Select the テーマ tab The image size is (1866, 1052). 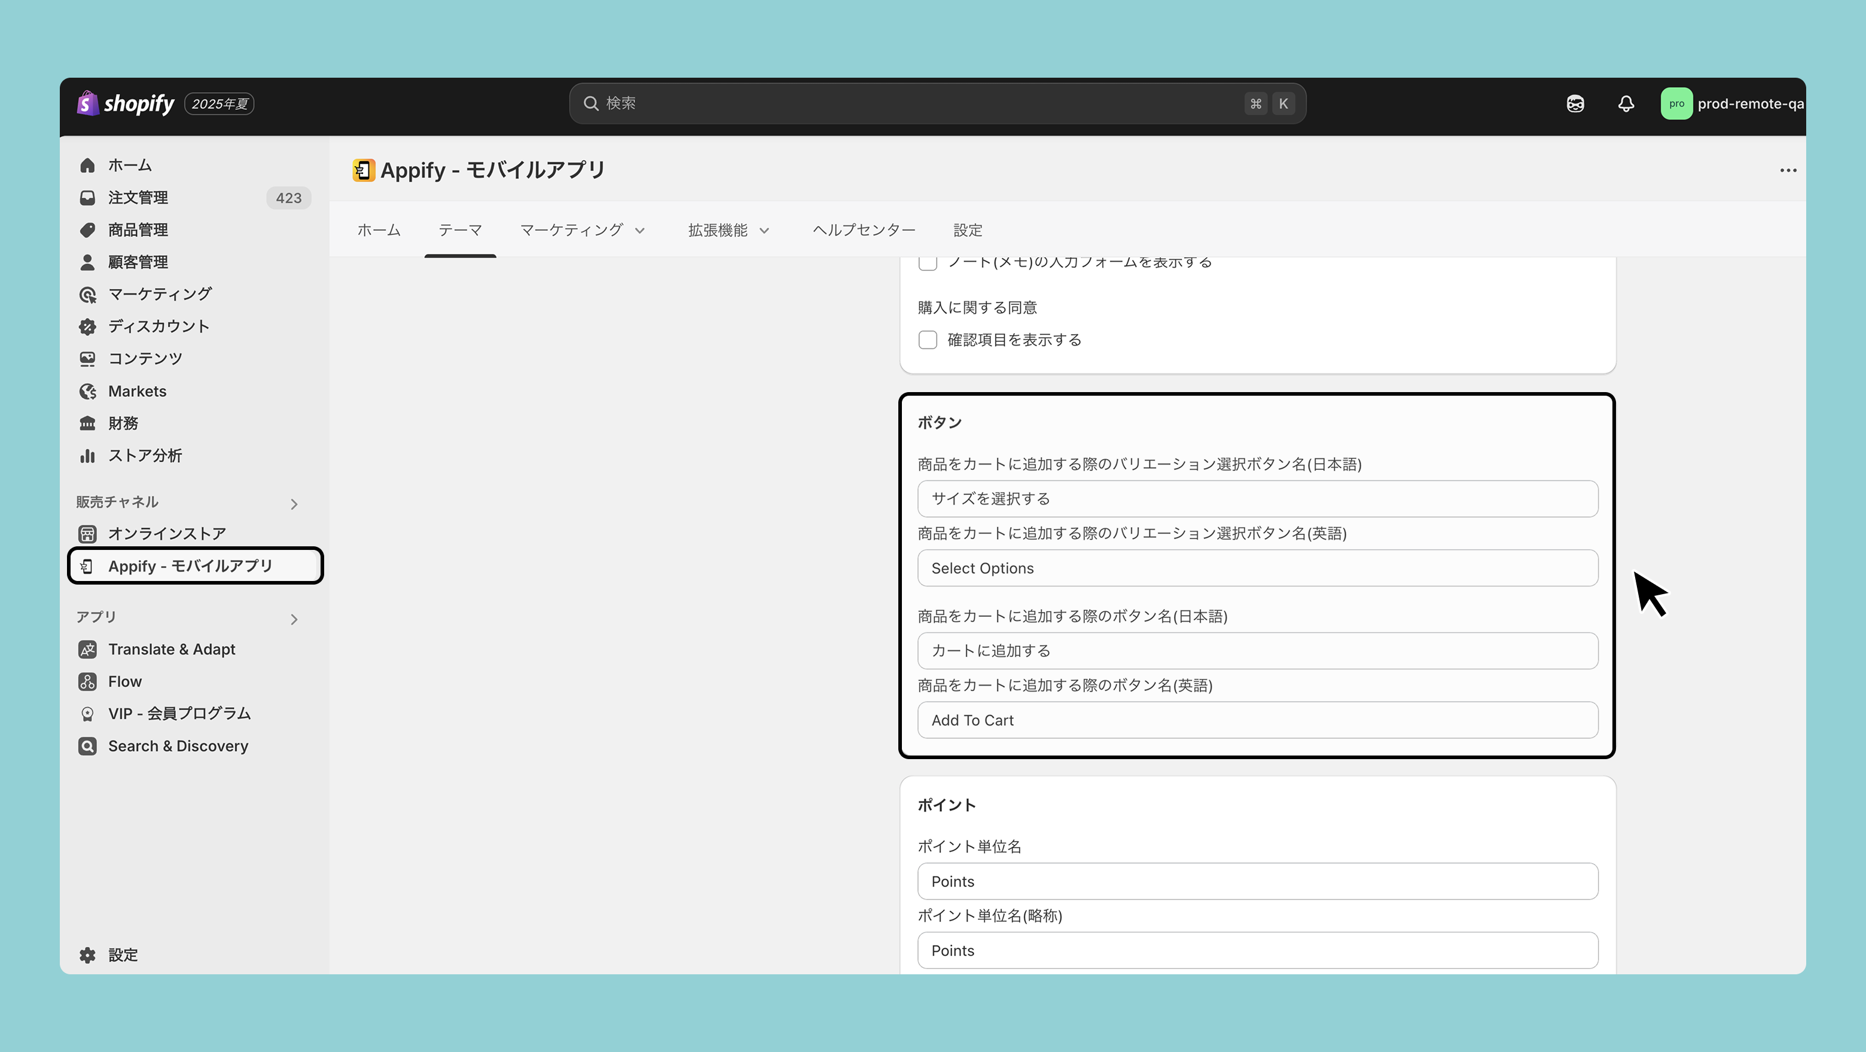click(461, 230)
